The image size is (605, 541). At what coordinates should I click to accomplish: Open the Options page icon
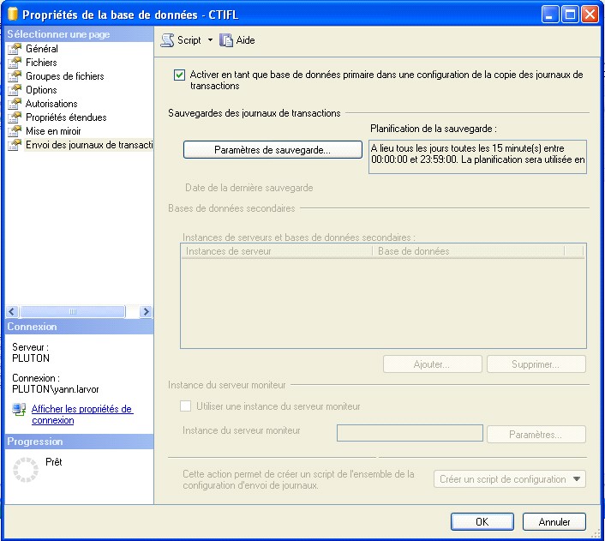click(x=15, y=90)
